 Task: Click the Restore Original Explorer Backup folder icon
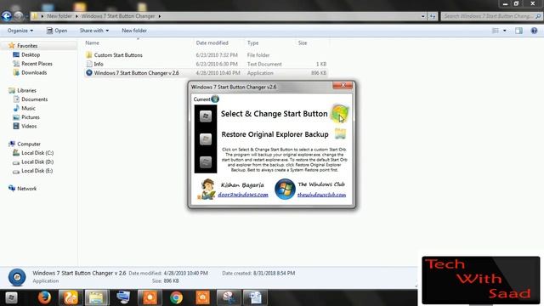(340, 134)
